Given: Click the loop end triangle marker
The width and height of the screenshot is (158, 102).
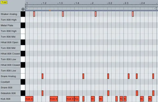Looking at the screenshot, I should pos(156,8).
